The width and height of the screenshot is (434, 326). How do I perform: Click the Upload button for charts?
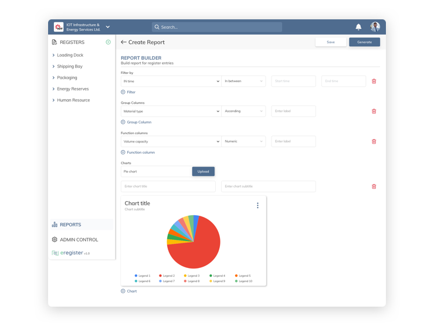coord(203,172)
